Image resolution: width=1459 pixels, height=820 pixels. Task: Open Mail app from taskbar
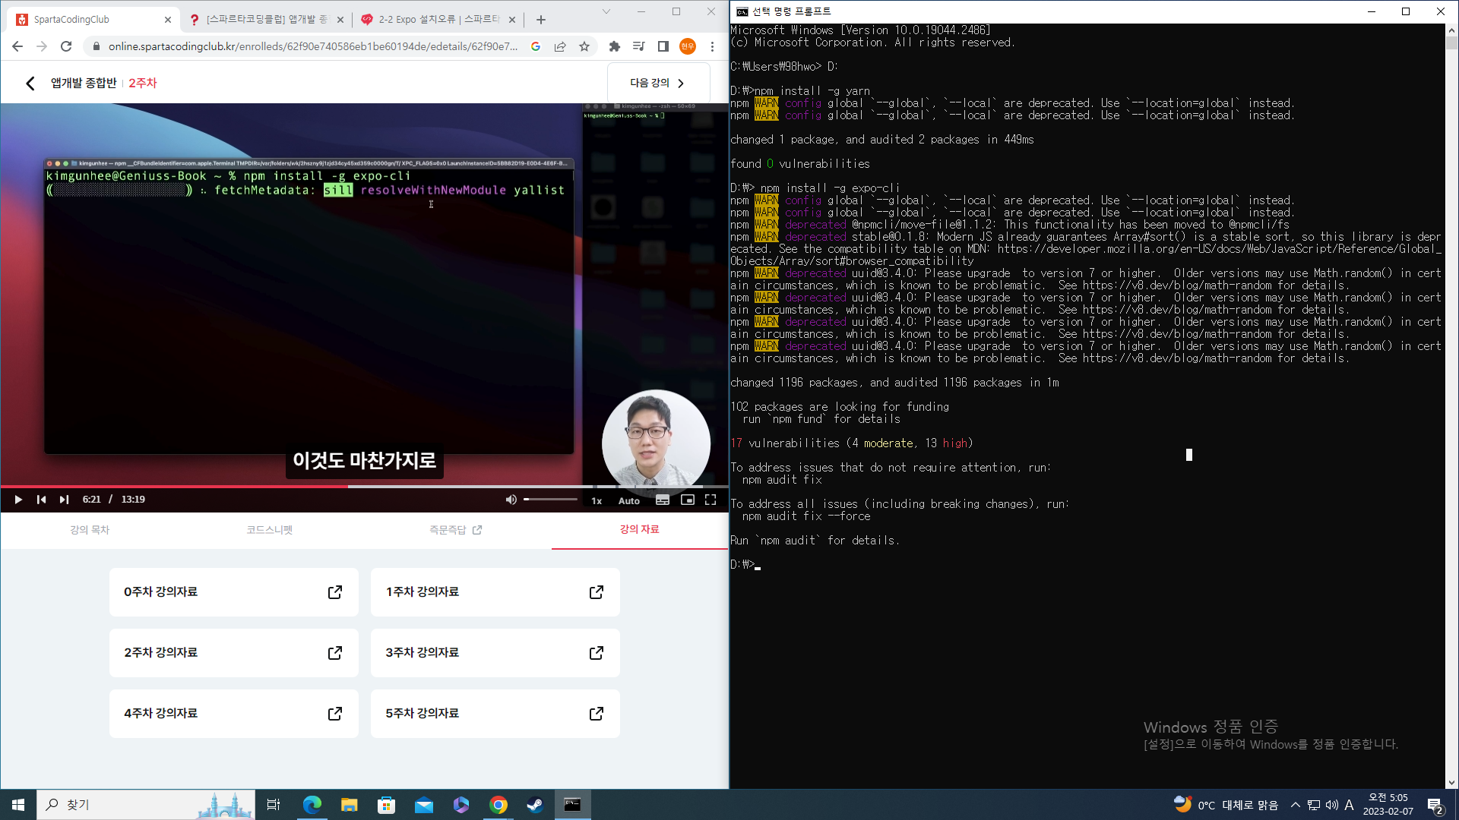pos(424,805)
